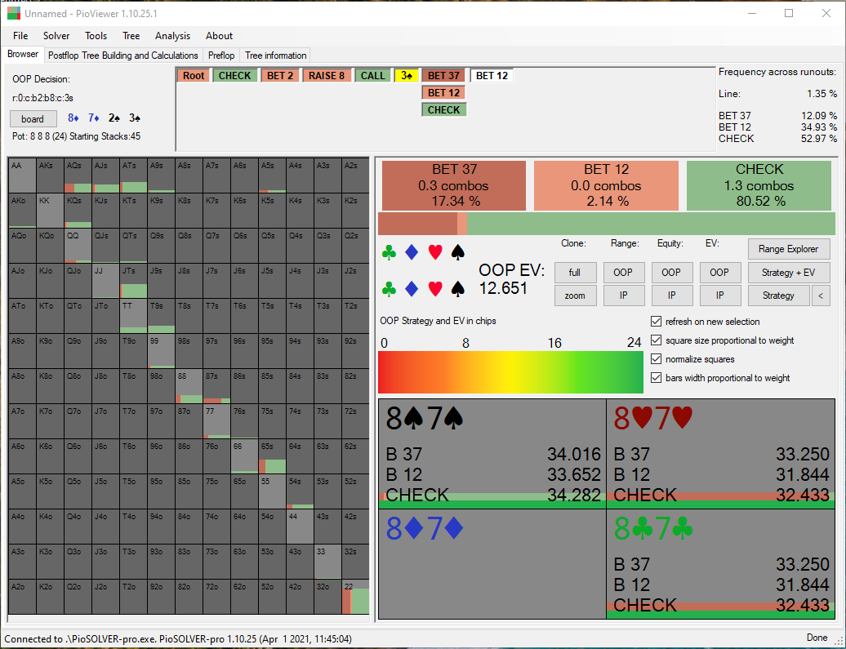Select the RAISE 8 node
The width and height of the screenshot is (846, 649).
pyautogui.click(x=327, y=76)
